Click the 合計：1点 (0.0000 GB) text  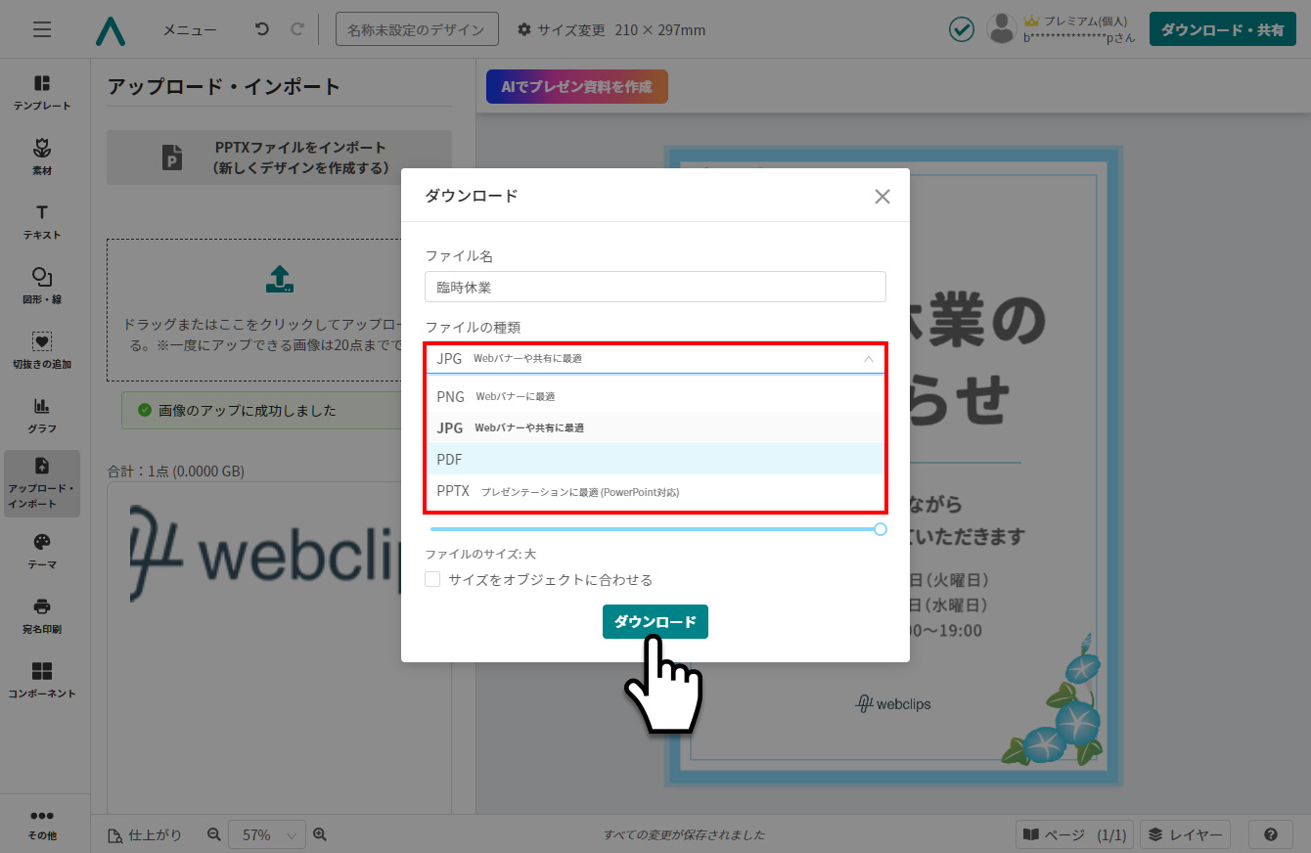pos(175,471)
